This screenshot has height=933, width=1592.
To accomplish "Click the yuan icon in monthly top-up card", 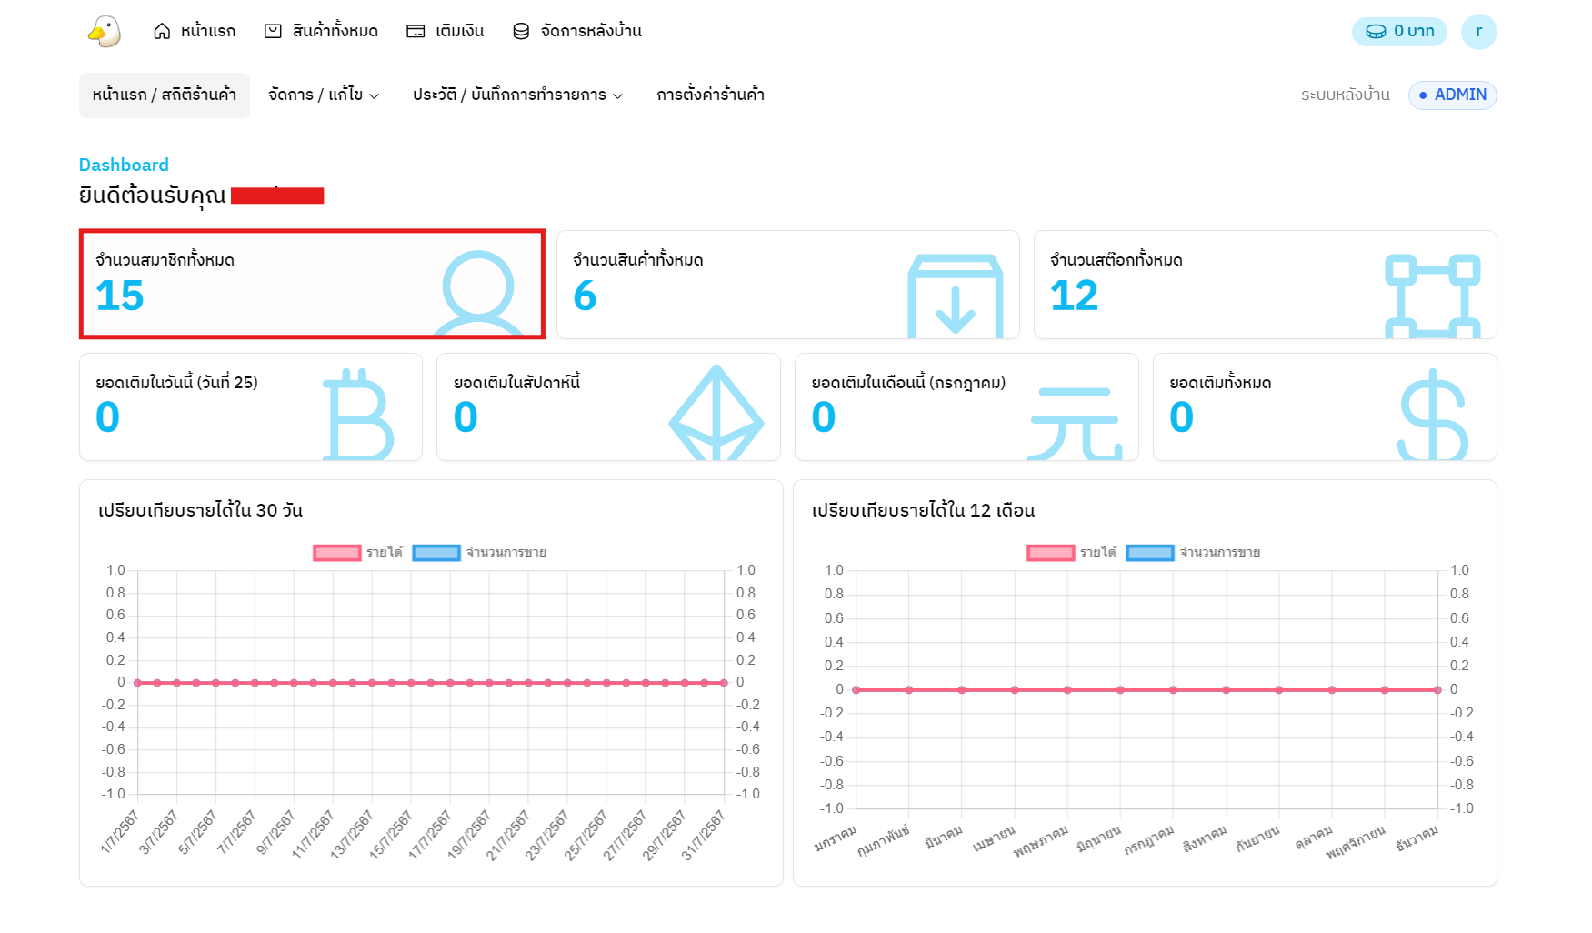I will click(x=1075, y=423).
